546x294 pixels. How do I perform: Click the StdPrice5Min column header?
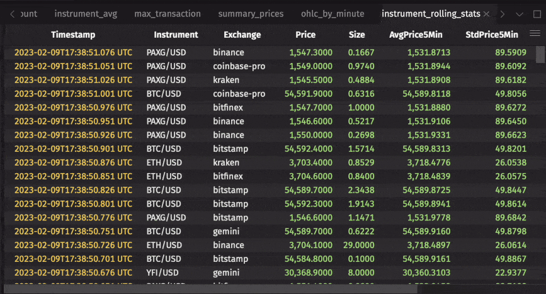(x=491, y=35)
